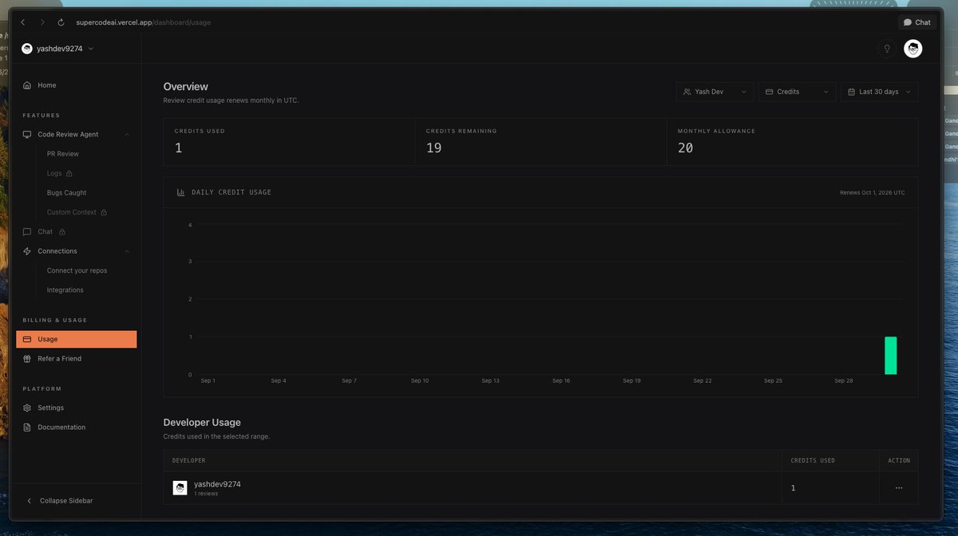Screen dimensions: 958x536
Task: Click the '1 reviews' text under yashdev9274
Action: point(206,494)
